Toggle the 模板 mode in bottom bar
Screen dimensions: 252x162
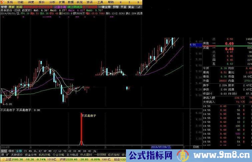11,151
